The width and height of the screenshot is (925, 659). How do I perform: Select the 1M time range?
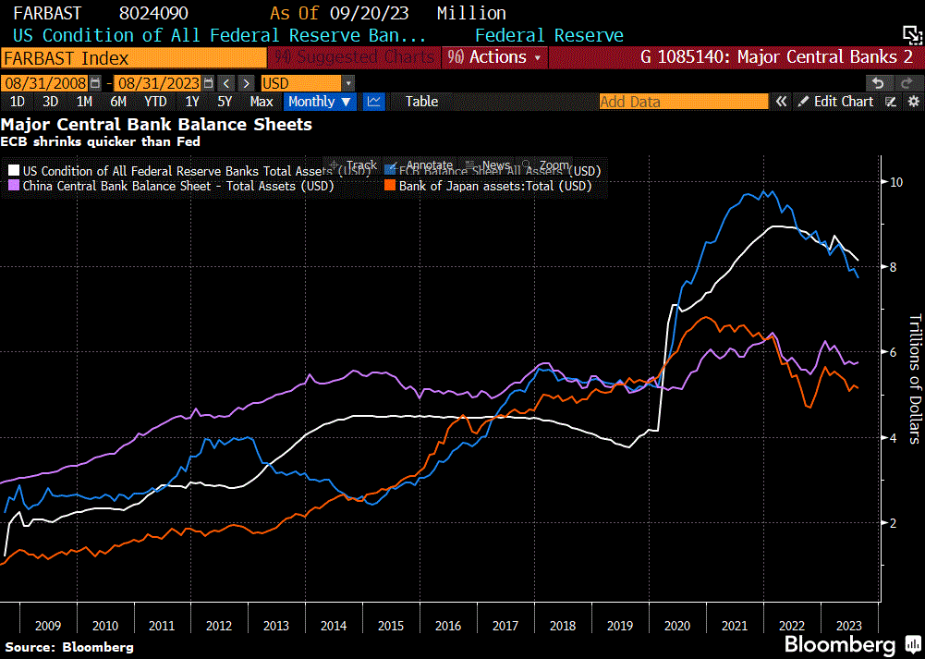84,102
